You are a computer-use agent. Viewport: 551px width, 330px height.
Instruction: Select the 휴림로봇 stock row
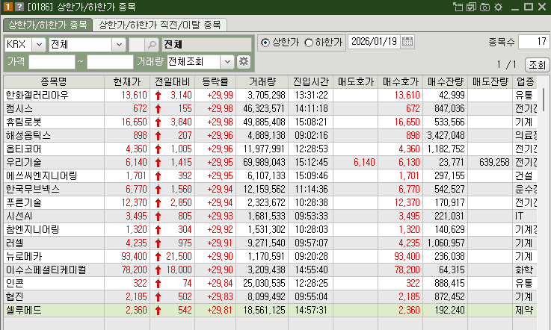pos(270,122)
